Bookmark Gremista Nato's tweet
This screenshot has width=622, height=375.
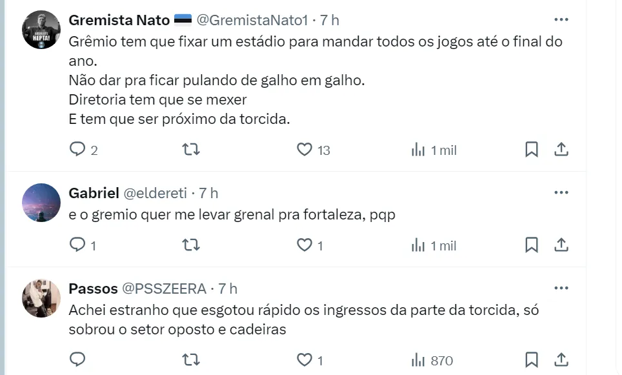tap(532, 150)
